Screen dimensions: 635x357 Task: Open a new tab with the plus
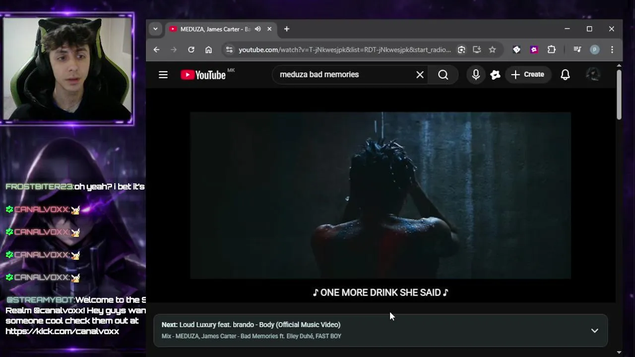click(x=286, y=29)
